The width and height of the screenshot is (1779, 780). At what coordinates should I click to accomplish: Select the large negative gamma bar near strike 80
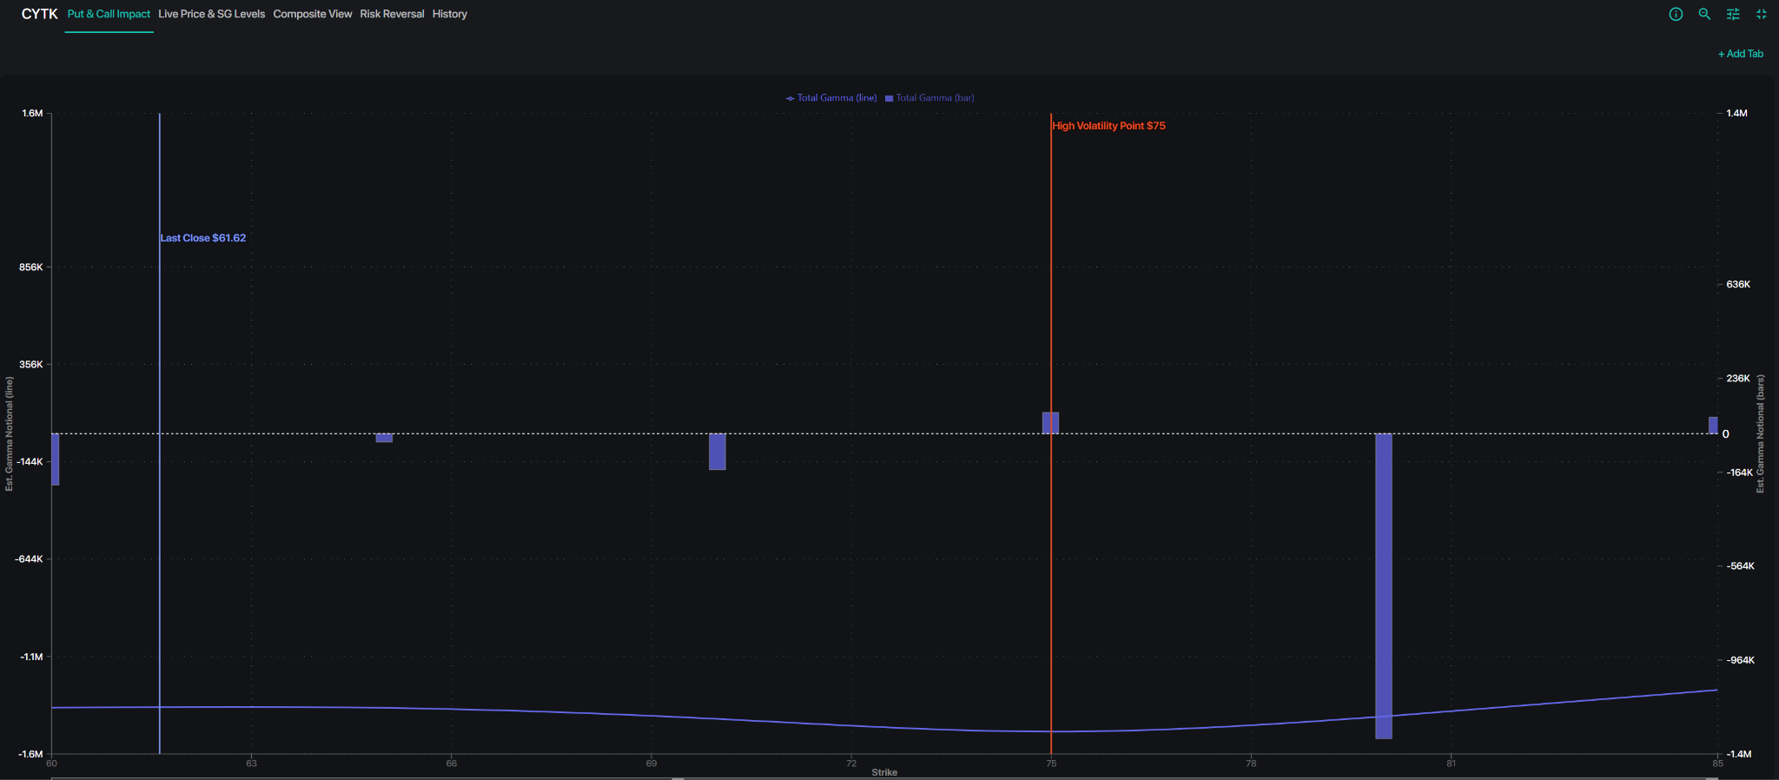[x=1384, y=586]
